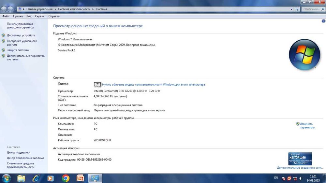Image resolution: width=326 pixels, height=183 pixels.
Task: Open the recent pages dropdown beside Forward
Action: 15,9
